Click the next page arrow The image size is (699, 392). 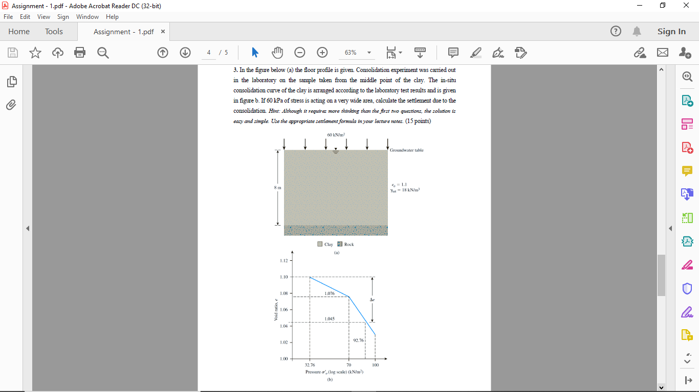(x=185, y=53)
